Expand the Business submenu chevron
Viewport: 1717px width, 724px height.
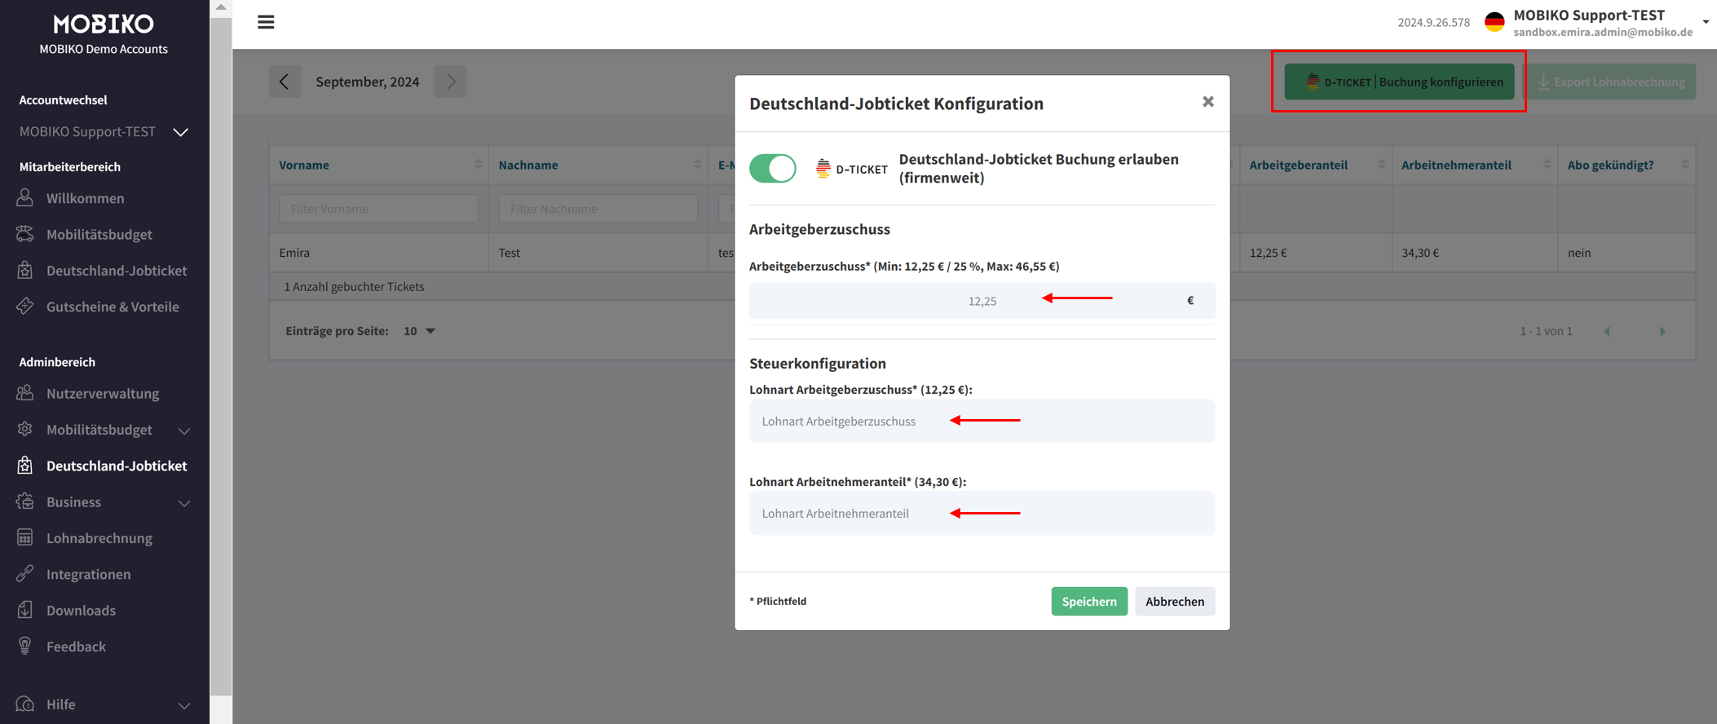click(x=184, y=503)
